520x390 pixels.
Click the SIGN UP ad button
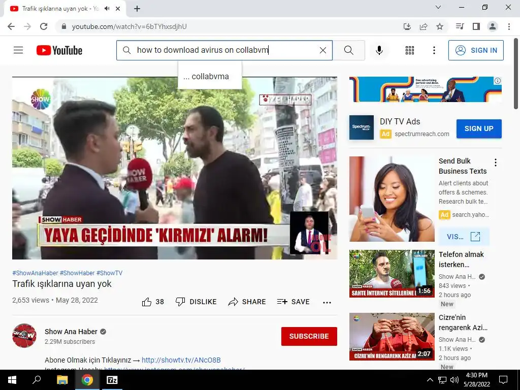point(479,128)
